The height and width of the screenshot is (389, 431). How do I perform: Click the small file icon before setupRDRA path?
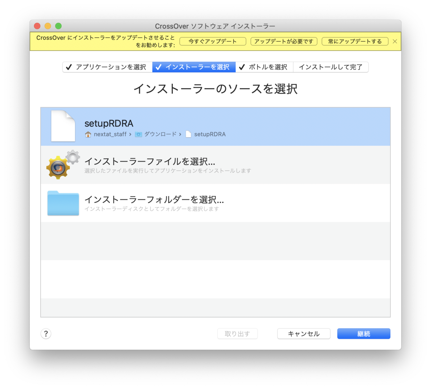click(x=188, y=134)
